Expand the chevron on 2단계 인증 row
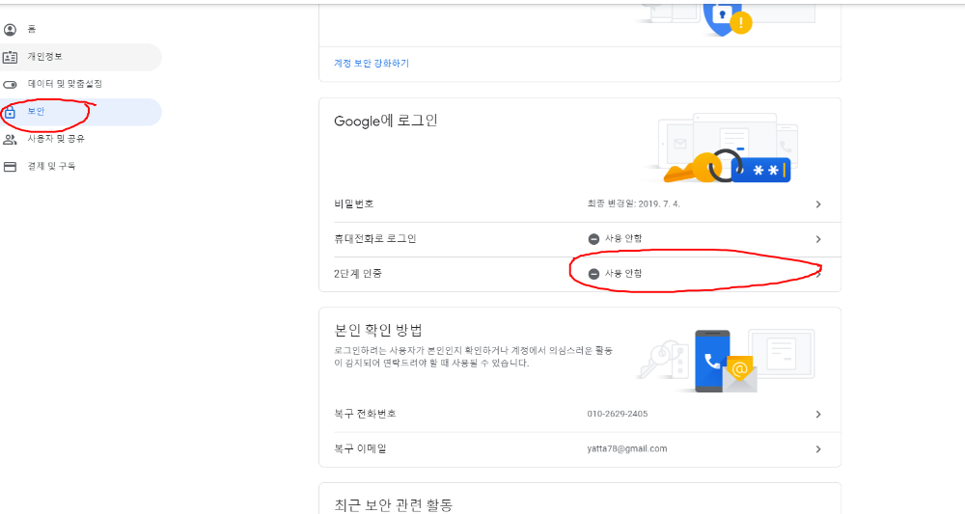 [818, 274]
